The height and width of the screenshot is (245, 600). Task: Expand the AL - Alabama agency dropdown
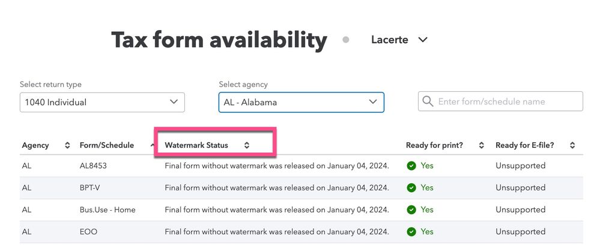(301, 102)
